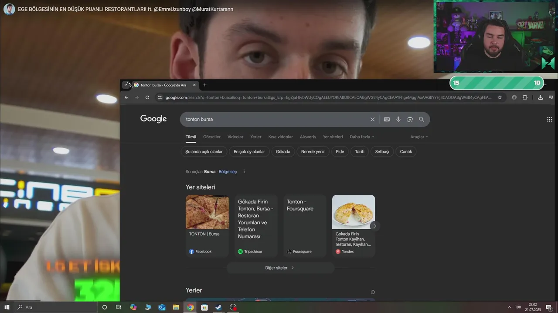Select Nerede yenir chip

tap(313, 152)
